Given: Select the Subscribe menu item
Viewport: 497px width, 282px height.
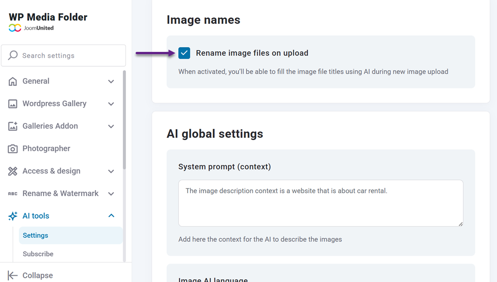Looking at the screenshot, I should (38, 254).
